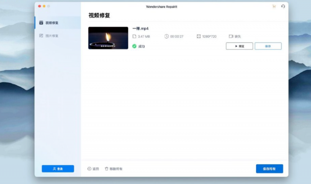This screenshot has width=311, height=184.
Task: Click the 移除所有 link text
Action: tap(116, 169)
